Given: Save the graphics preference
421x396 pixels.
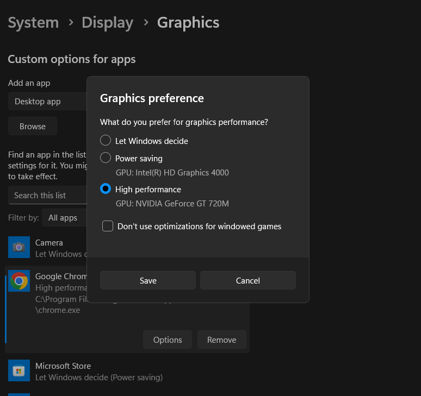Looking at the screenshot, I should click(x=147, y=280).
